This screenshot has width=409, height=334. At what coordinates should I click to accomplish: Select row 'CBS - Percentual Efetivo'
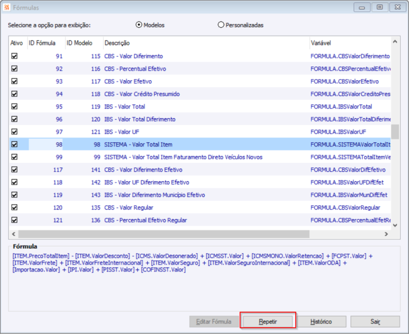[x=200, y=69]
